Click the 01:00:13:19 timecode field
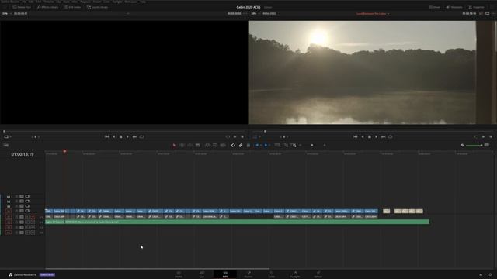Image resolution: width=497 pixels, height=279 pixels. [23, 154]
